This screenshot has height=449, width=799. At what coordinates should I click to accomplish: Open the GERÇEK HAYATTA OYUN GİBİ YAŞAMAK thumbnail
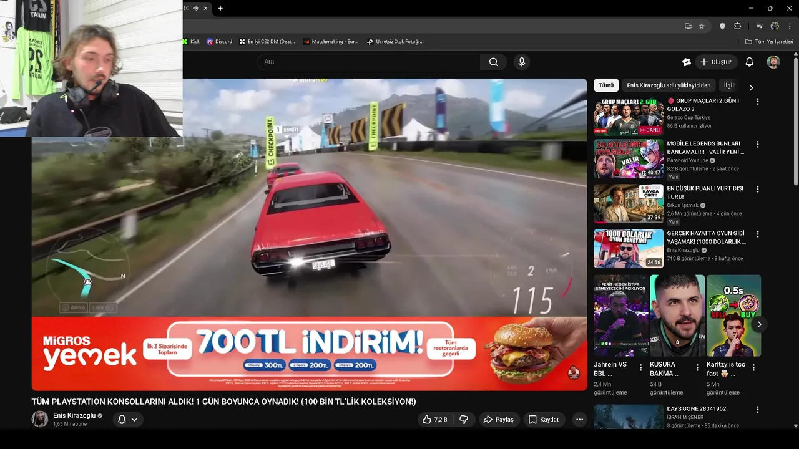[x=629, y=248]
